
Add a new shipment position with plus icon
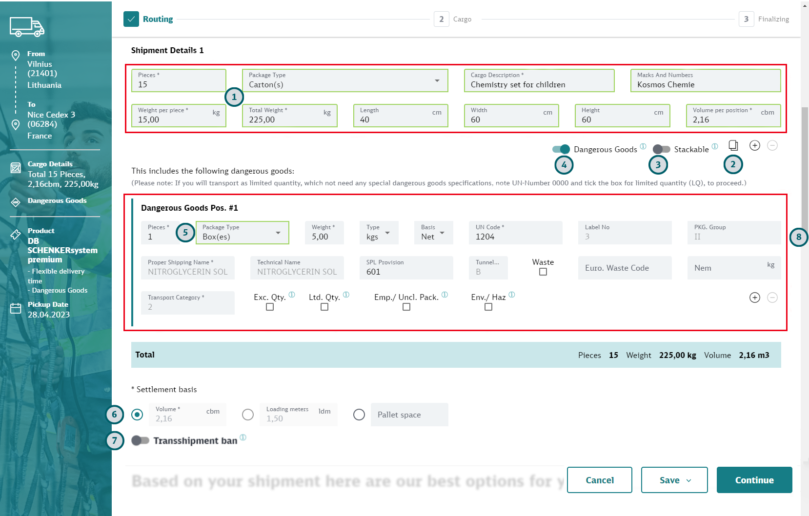click(754, 145)
